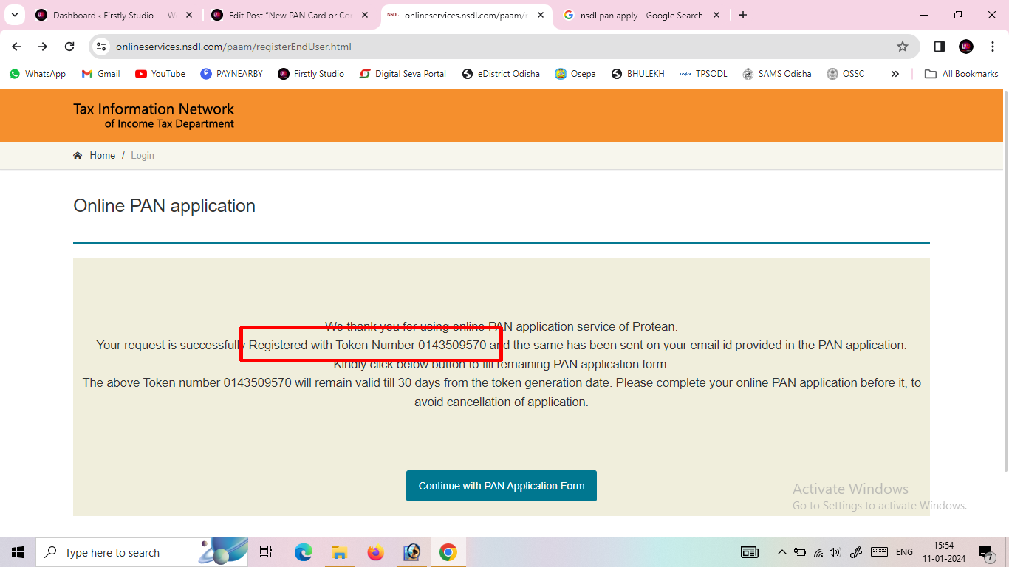Open the SAMS Odisha bookmark
Viewport: 1009px width, 567px height.
pos(776,73)
